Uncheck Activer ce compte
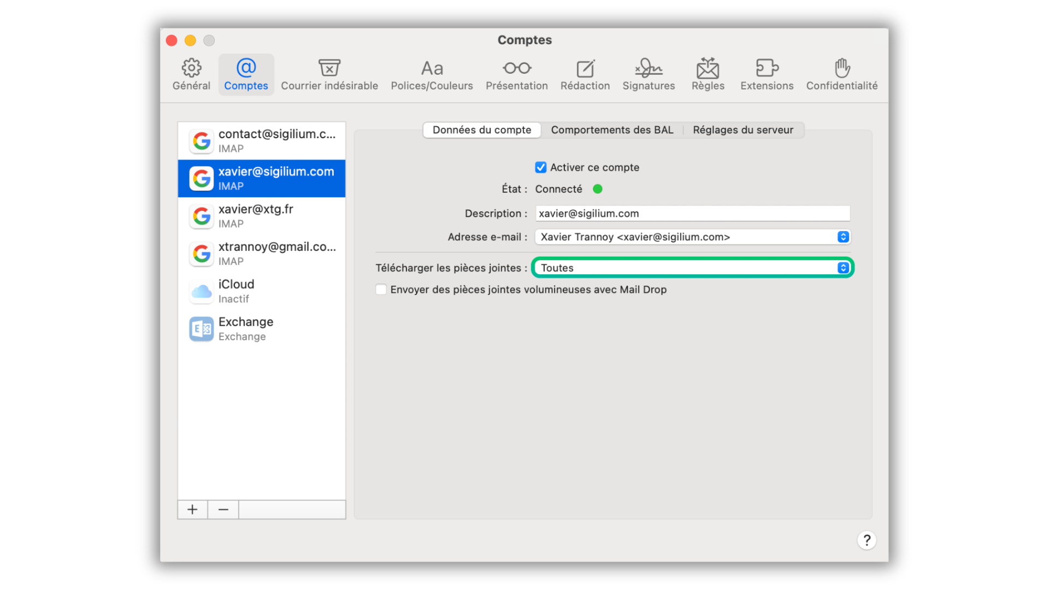 [x=540, y=167]
